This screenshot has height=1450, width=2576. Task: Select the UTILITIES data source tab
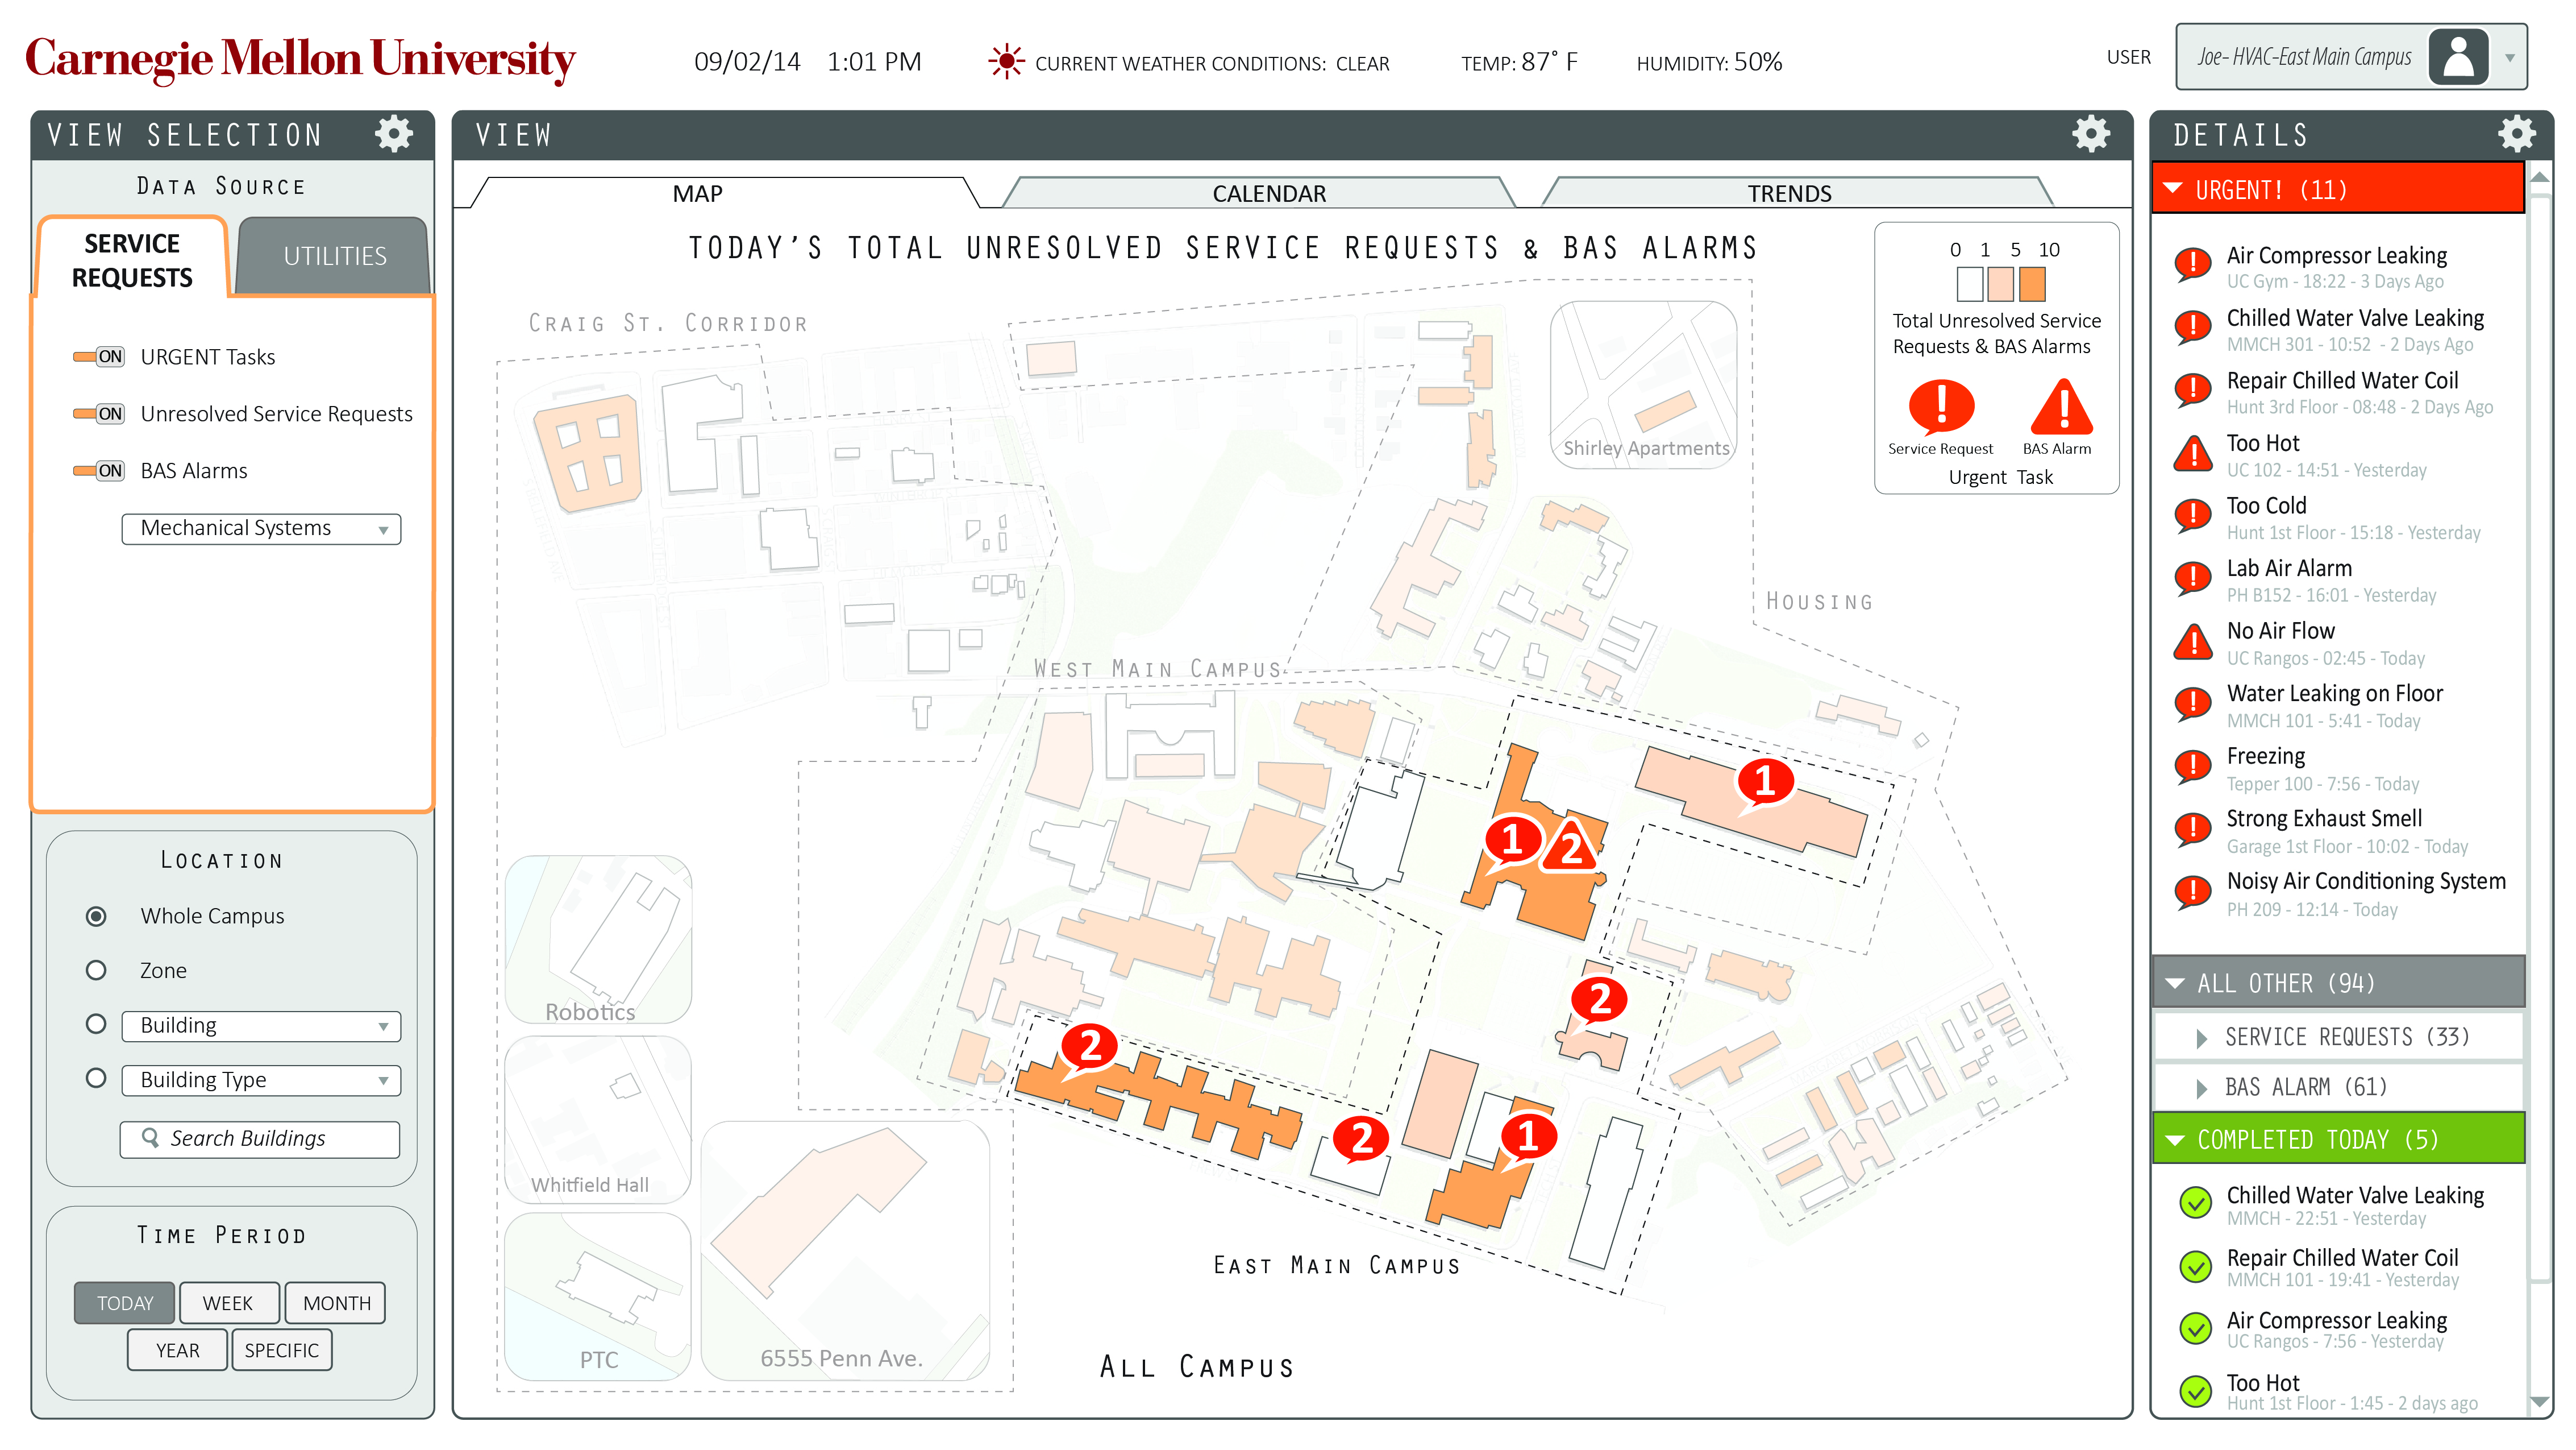click(x=335, y=256)
